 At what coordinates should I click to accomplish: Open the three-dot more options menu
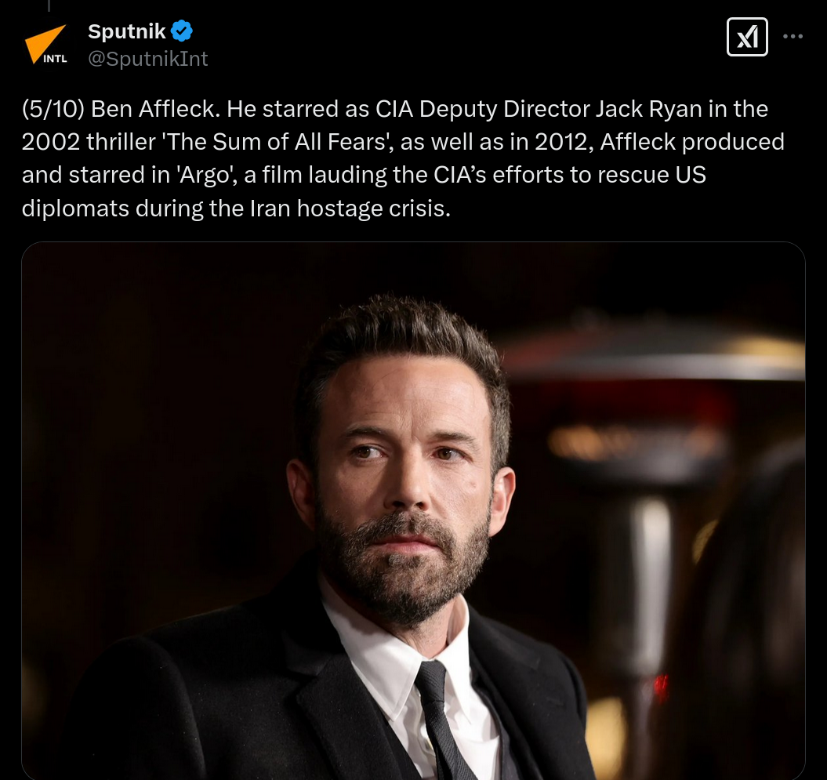click(x=793, y=36)
